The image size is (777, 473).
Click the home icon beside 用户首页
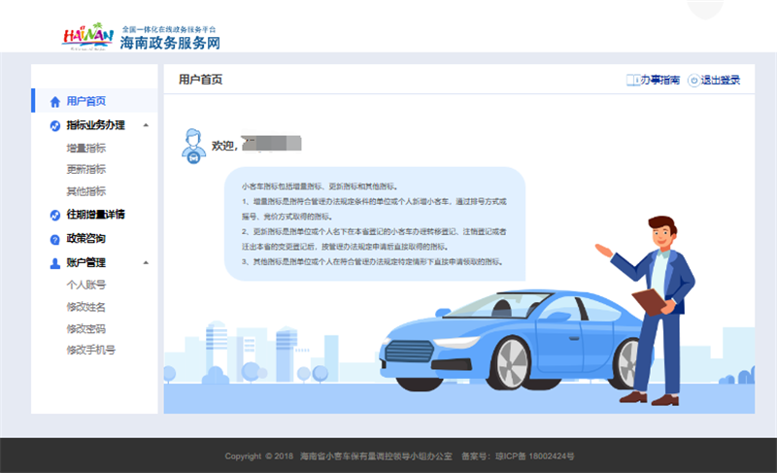click(x=55, y=102)
